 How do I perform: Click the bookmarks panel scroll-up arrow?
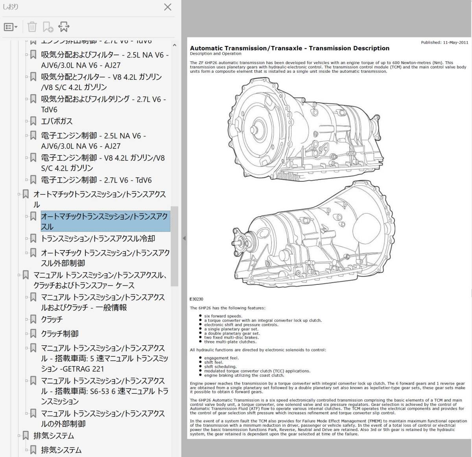pos(174,45)
